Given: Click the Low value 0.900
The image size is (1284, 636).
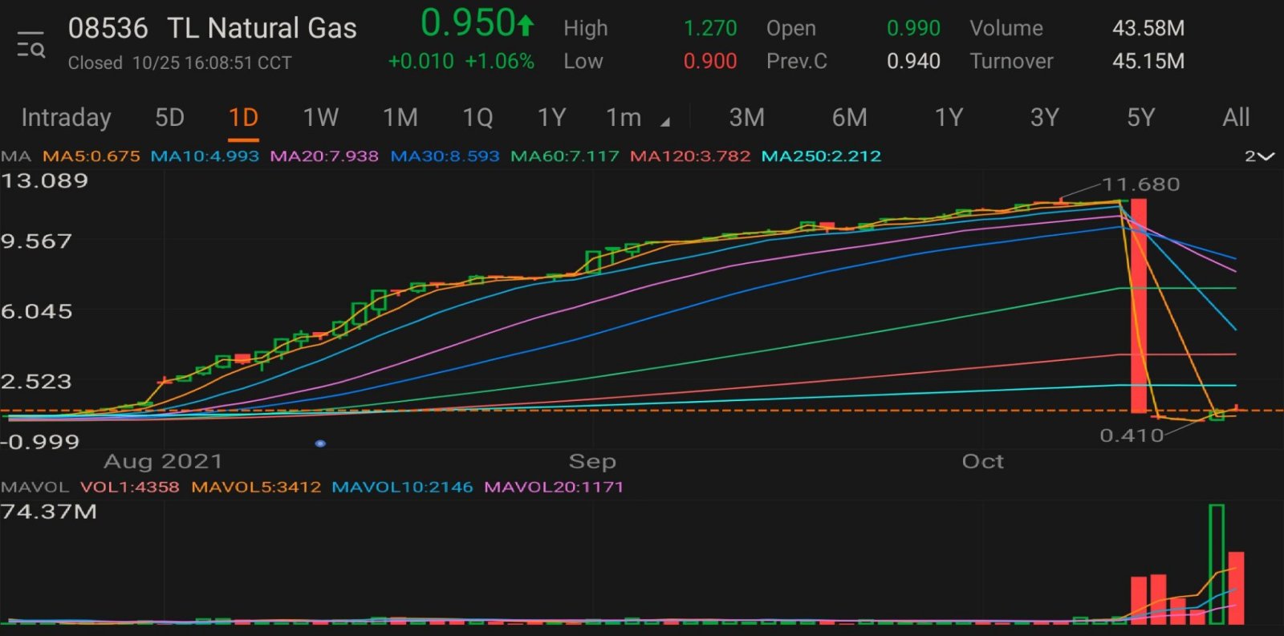Looking at the screenshot, I should point(710,61).
